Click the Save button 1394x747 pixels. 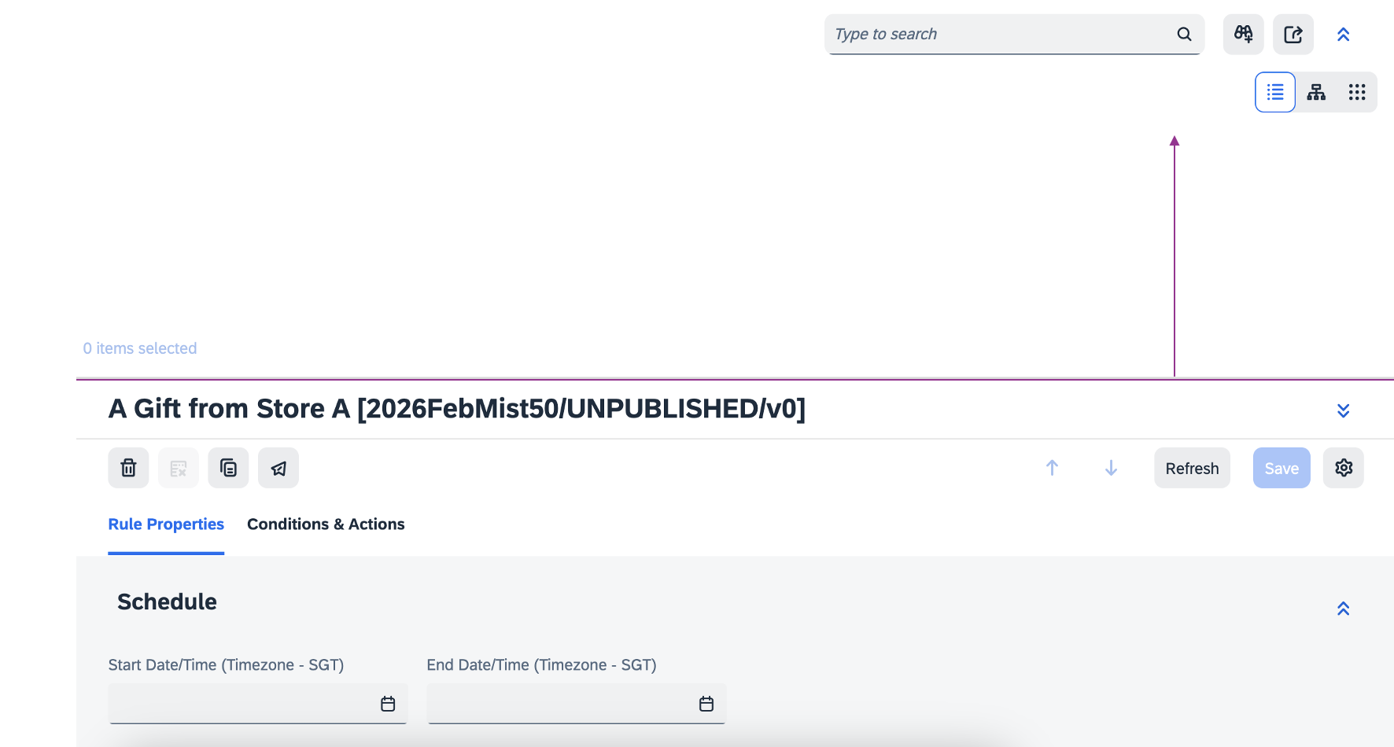(x=1281, y=468)
